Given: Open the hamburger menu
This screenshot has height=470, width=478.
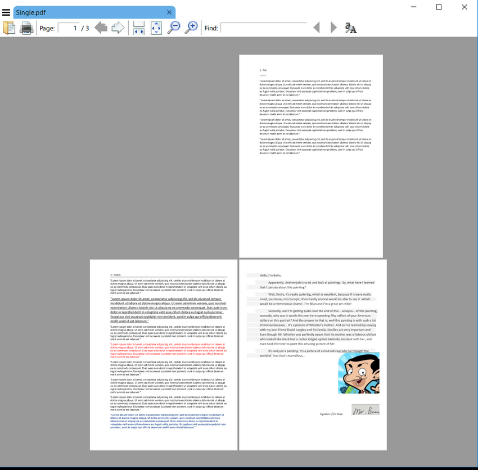Looking at the screenshot, I should 6,12.
